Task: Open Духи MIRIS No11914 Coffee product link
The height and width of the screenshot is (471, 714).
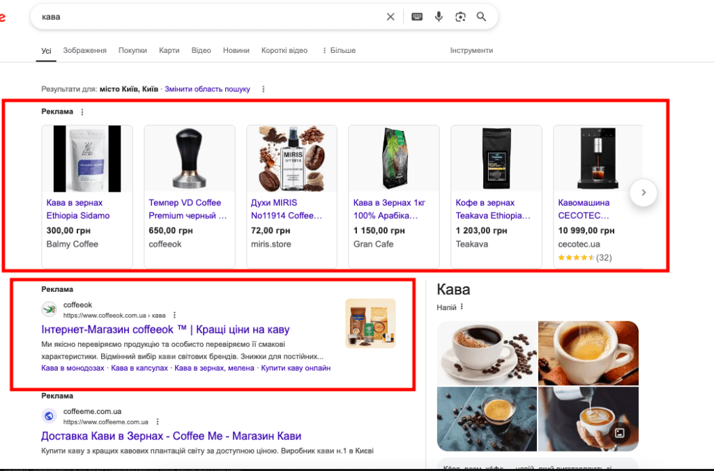Action: click(287, 209)
